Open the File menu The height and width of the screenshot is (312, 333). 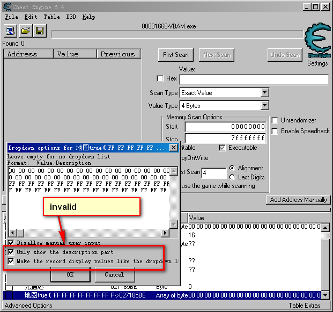(11, 17)
